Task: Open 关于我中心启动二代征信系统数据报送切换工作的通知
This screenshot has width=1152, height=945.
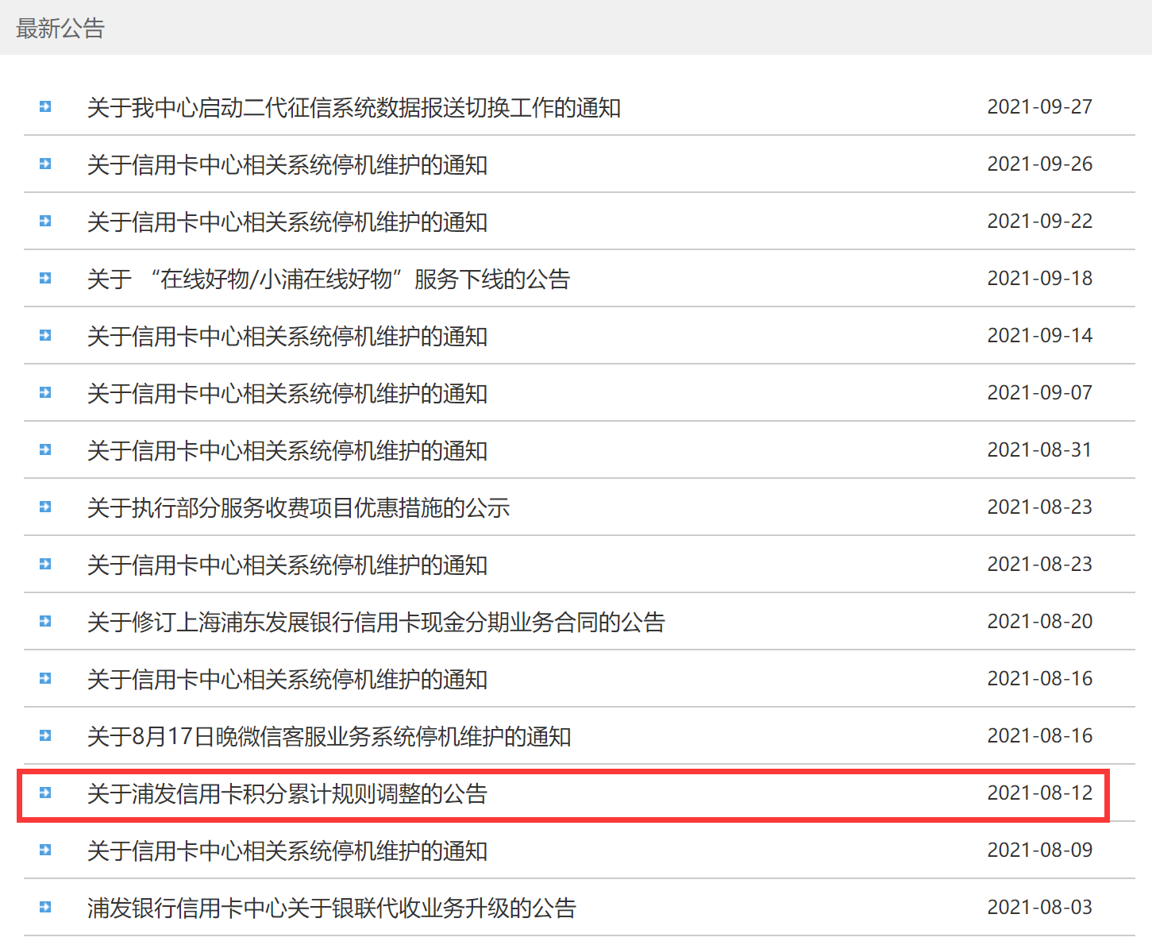Action: point(354,107)
